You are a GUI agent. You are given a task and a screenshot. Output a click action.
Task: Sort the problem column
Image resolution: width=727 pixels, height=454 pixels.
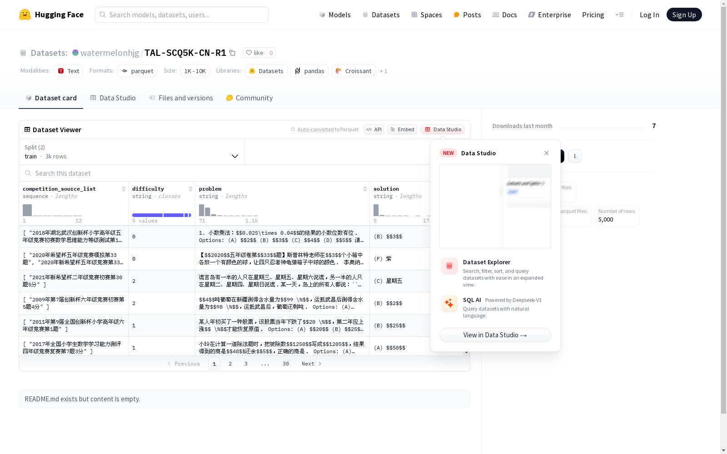365,189
